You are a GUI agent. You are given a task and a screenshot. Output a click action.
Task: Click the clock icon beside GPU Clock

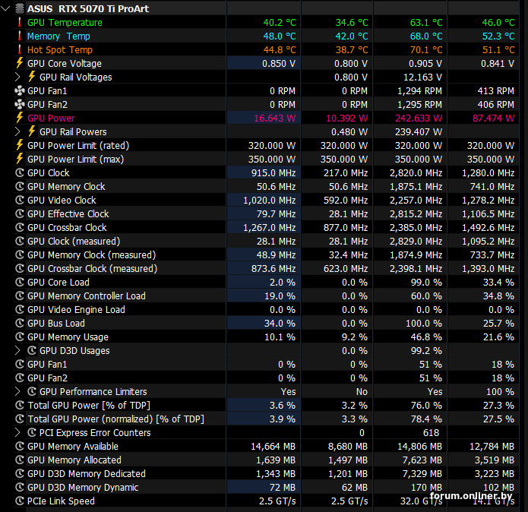[x=20, y=172]
